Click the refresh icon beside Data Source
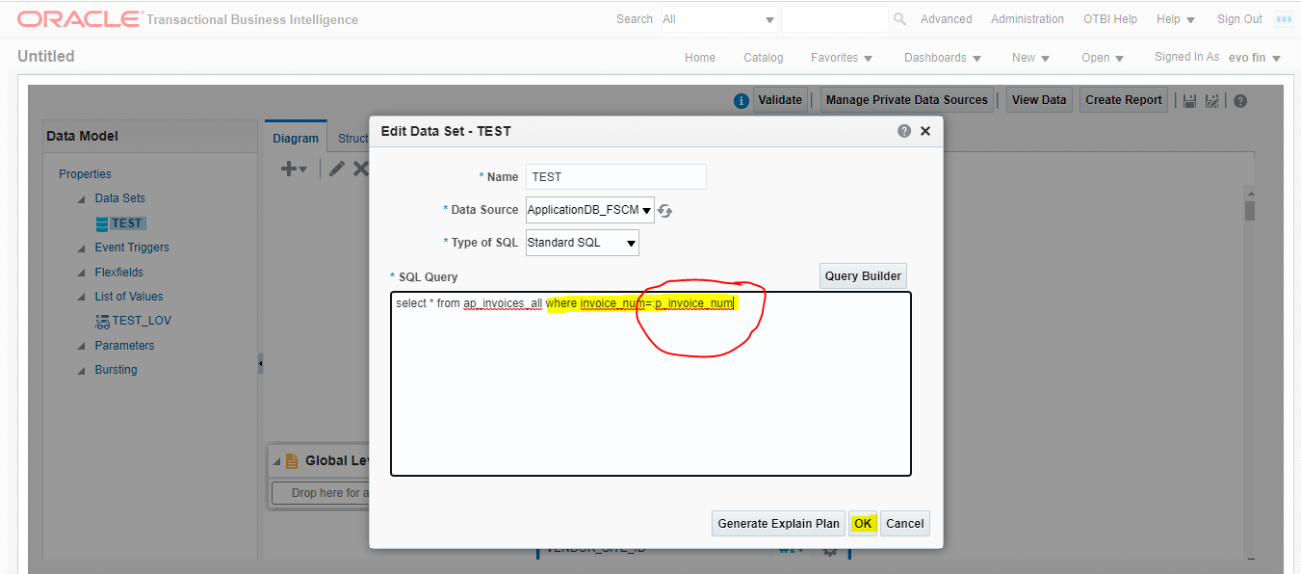 tap(664, 209)
